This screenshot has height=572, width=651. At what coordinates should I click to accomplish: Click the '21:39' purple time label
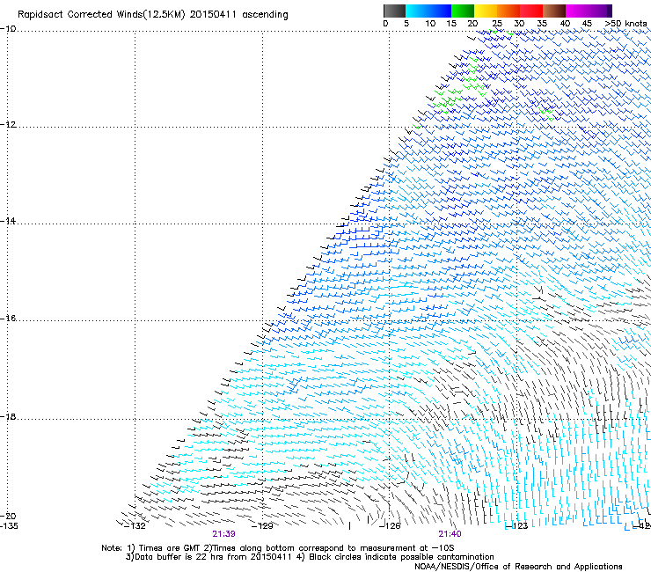click(223, 534)
